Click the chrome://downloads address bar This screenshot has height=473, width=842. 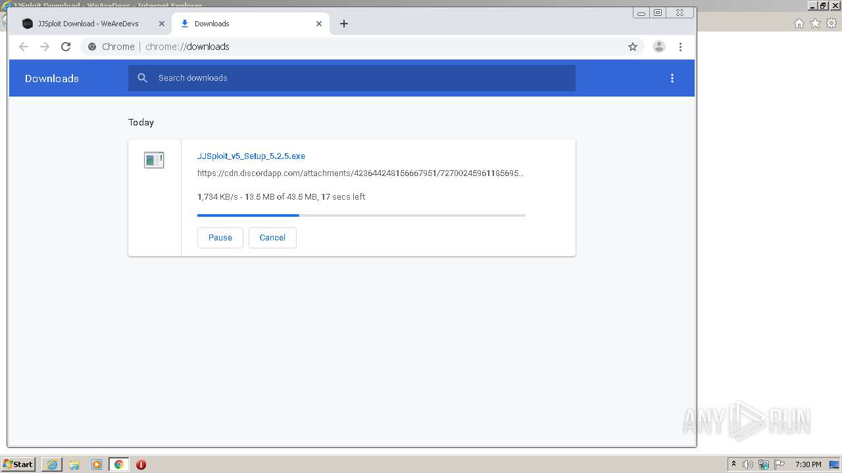pyautogui.click(x=362, y=47)
